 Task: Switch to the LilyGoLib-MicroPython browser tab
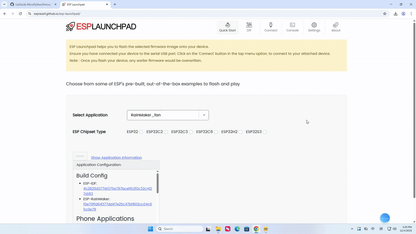pyautogui.click(x=33, y=4)
